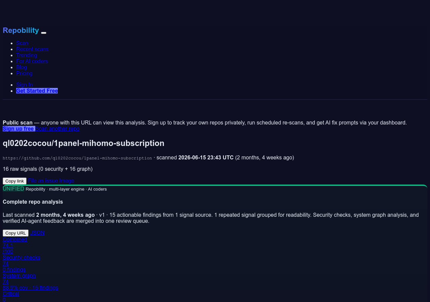The width and height of the screenshot is (430, 302).
Task: Click the UNIFIED badge
Action: point(13,189)
